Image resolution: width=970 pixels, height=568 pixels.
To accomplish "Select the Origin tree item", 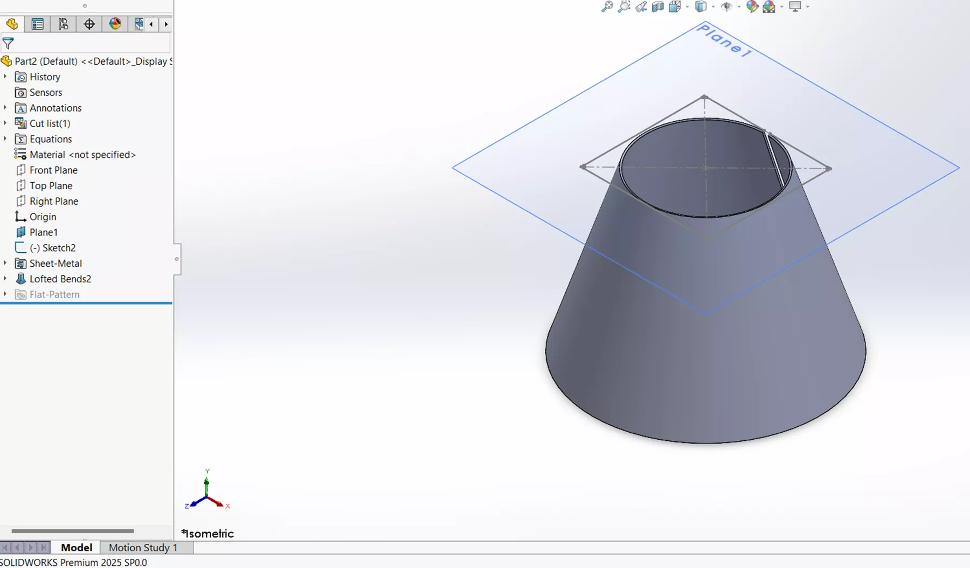I will [43, 217].
